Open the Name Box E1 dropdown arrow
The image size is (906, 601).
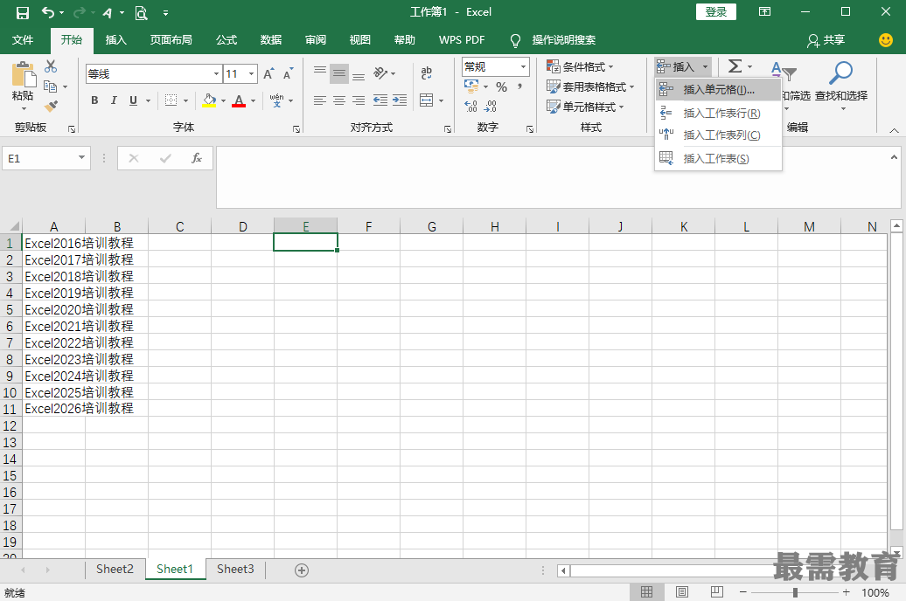point(81,157)
